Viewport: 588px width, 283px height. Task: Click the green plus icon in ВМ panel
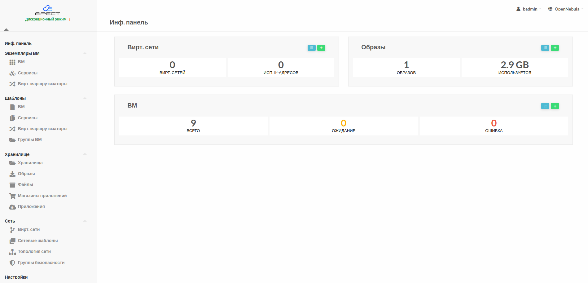pyautogui.click(x=555, y=106)
